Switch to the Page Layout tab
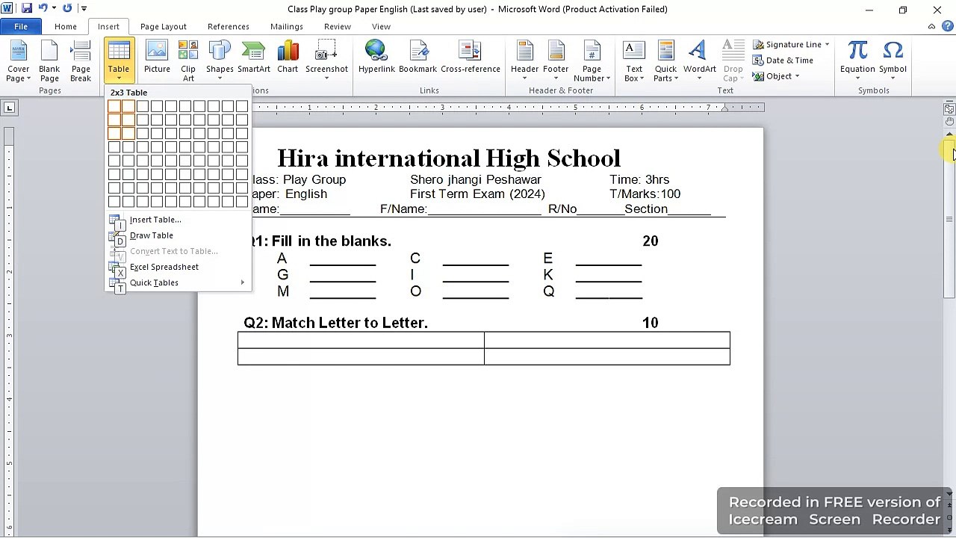Viewport: 956px width, 538px height. [x=164, y=27]
